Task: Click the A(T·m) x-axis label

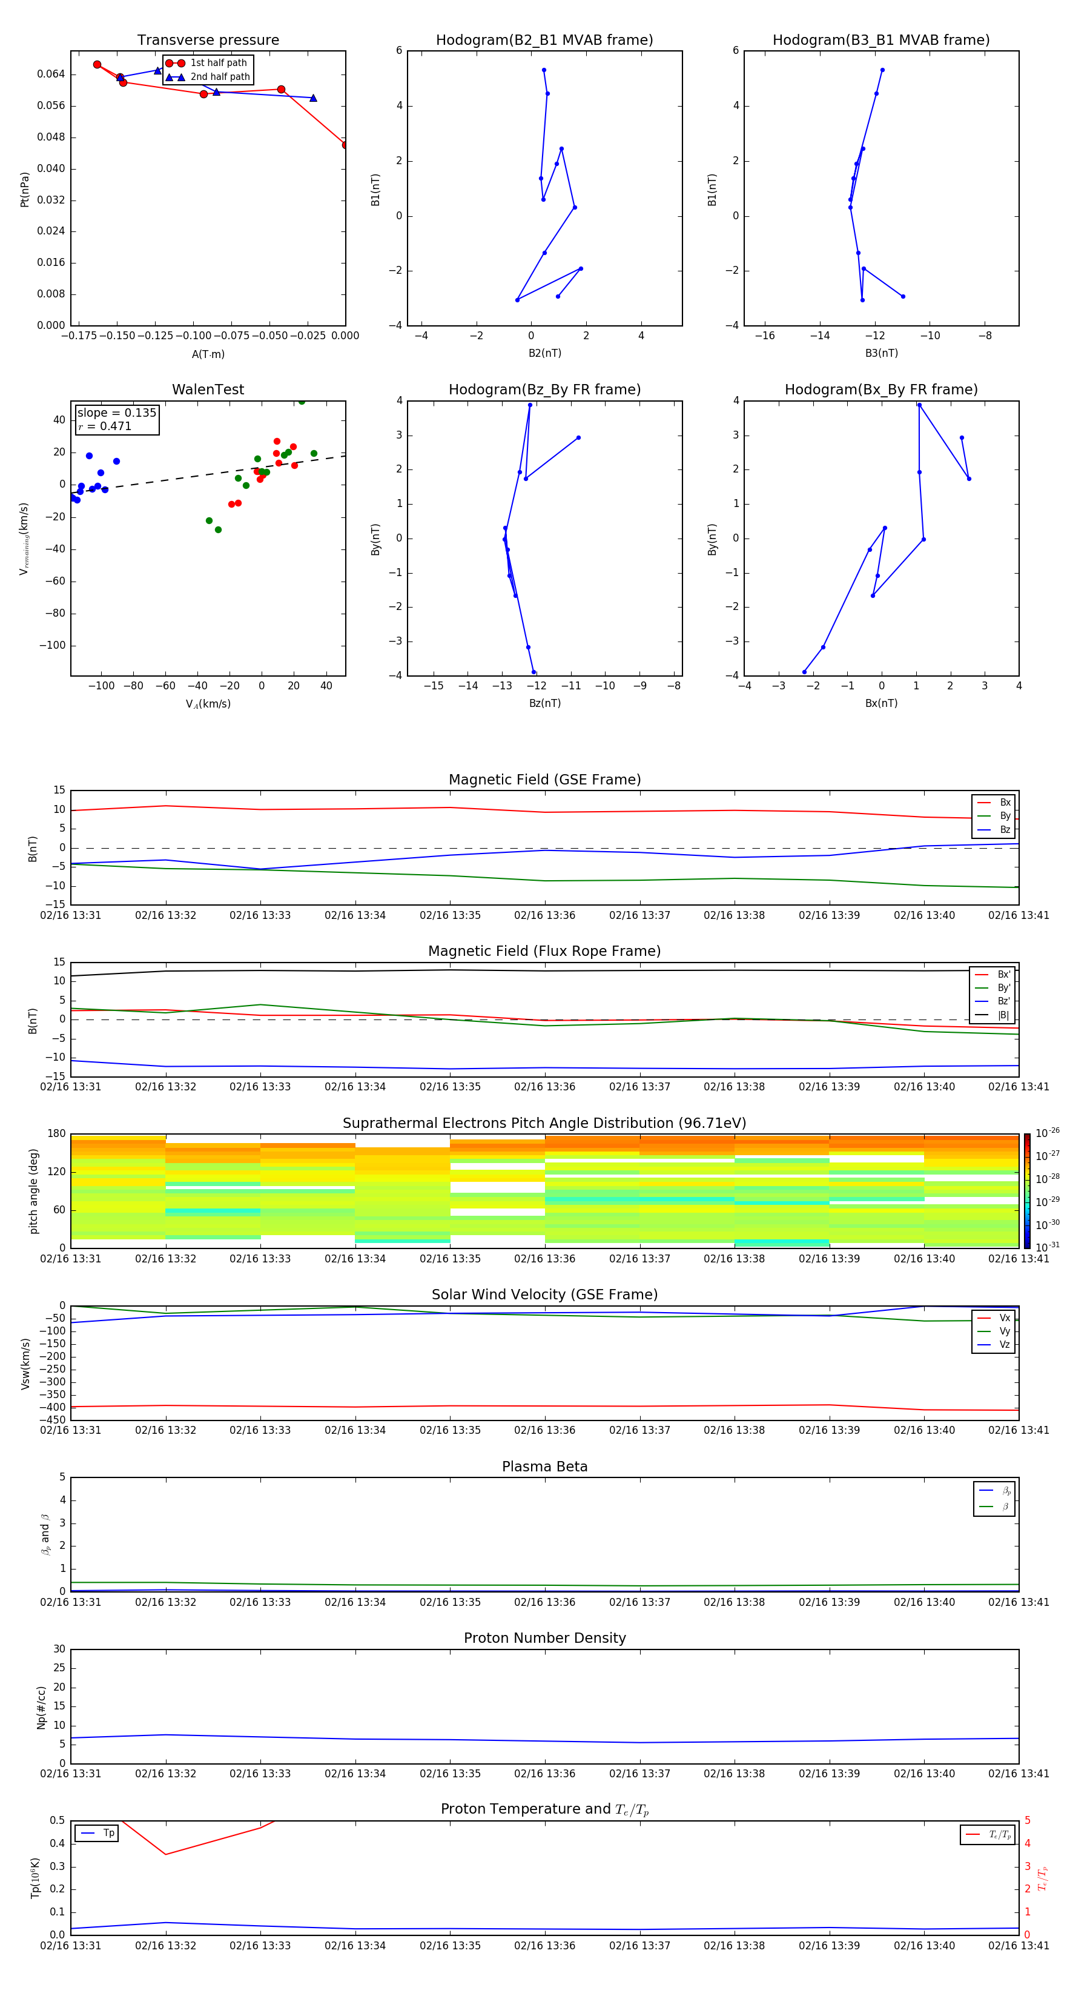Action: 208,354
